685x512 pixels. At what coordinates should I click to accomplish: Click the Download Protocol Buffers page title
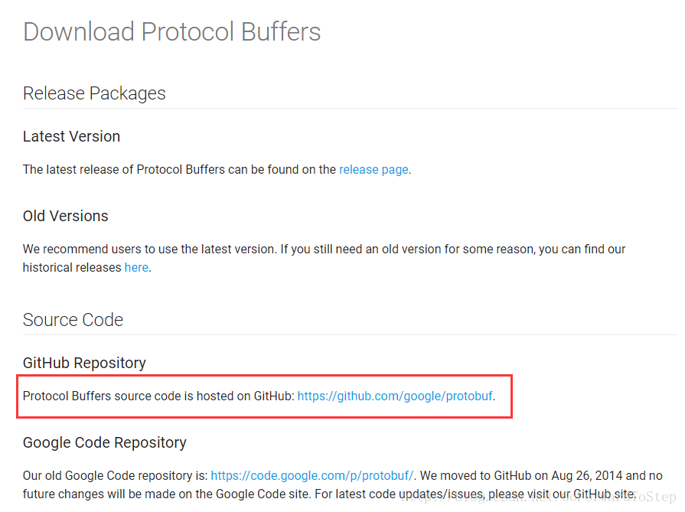pos(171,32)
